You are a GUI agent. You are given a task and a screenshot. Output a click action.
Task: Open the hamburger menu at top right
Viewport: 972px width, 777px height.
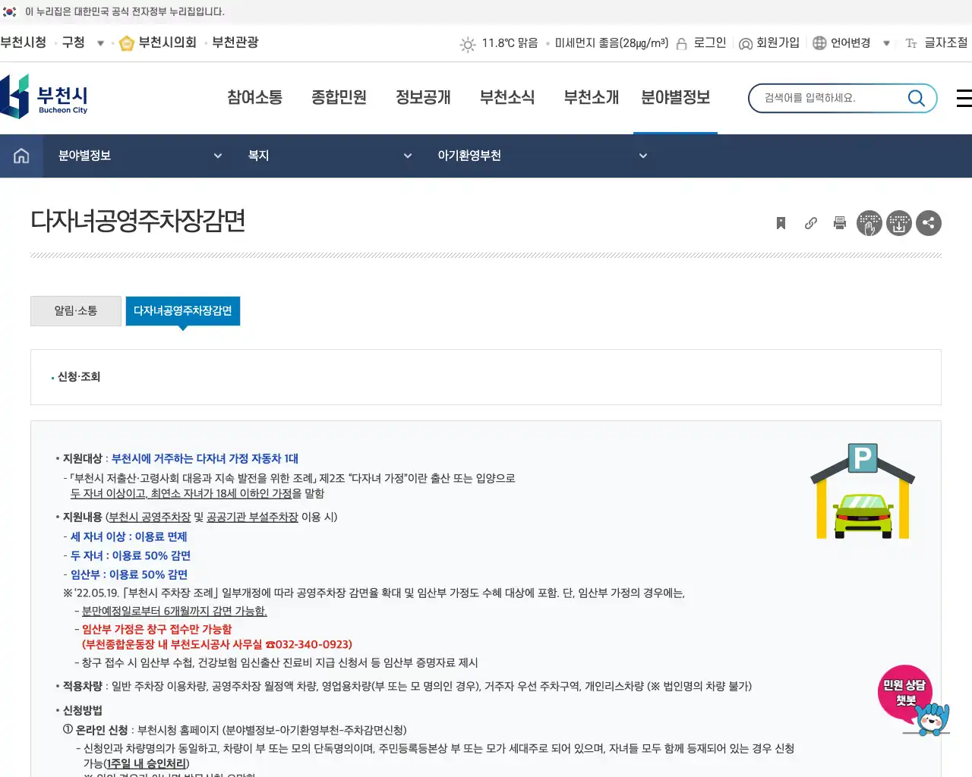point(964,98)
